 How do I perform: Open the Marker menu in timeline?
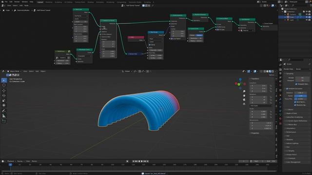click(x=35, y=161)
